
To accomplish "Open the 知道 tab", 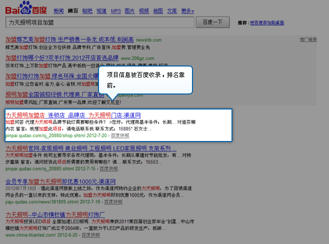I will [101, 11].
